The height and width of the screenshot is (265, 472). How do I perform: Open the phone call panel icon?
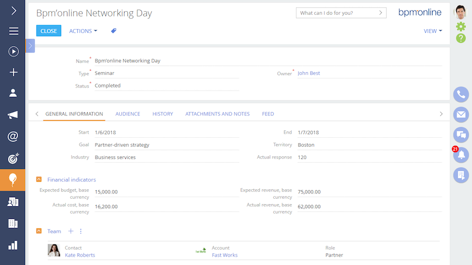(461, 94)
